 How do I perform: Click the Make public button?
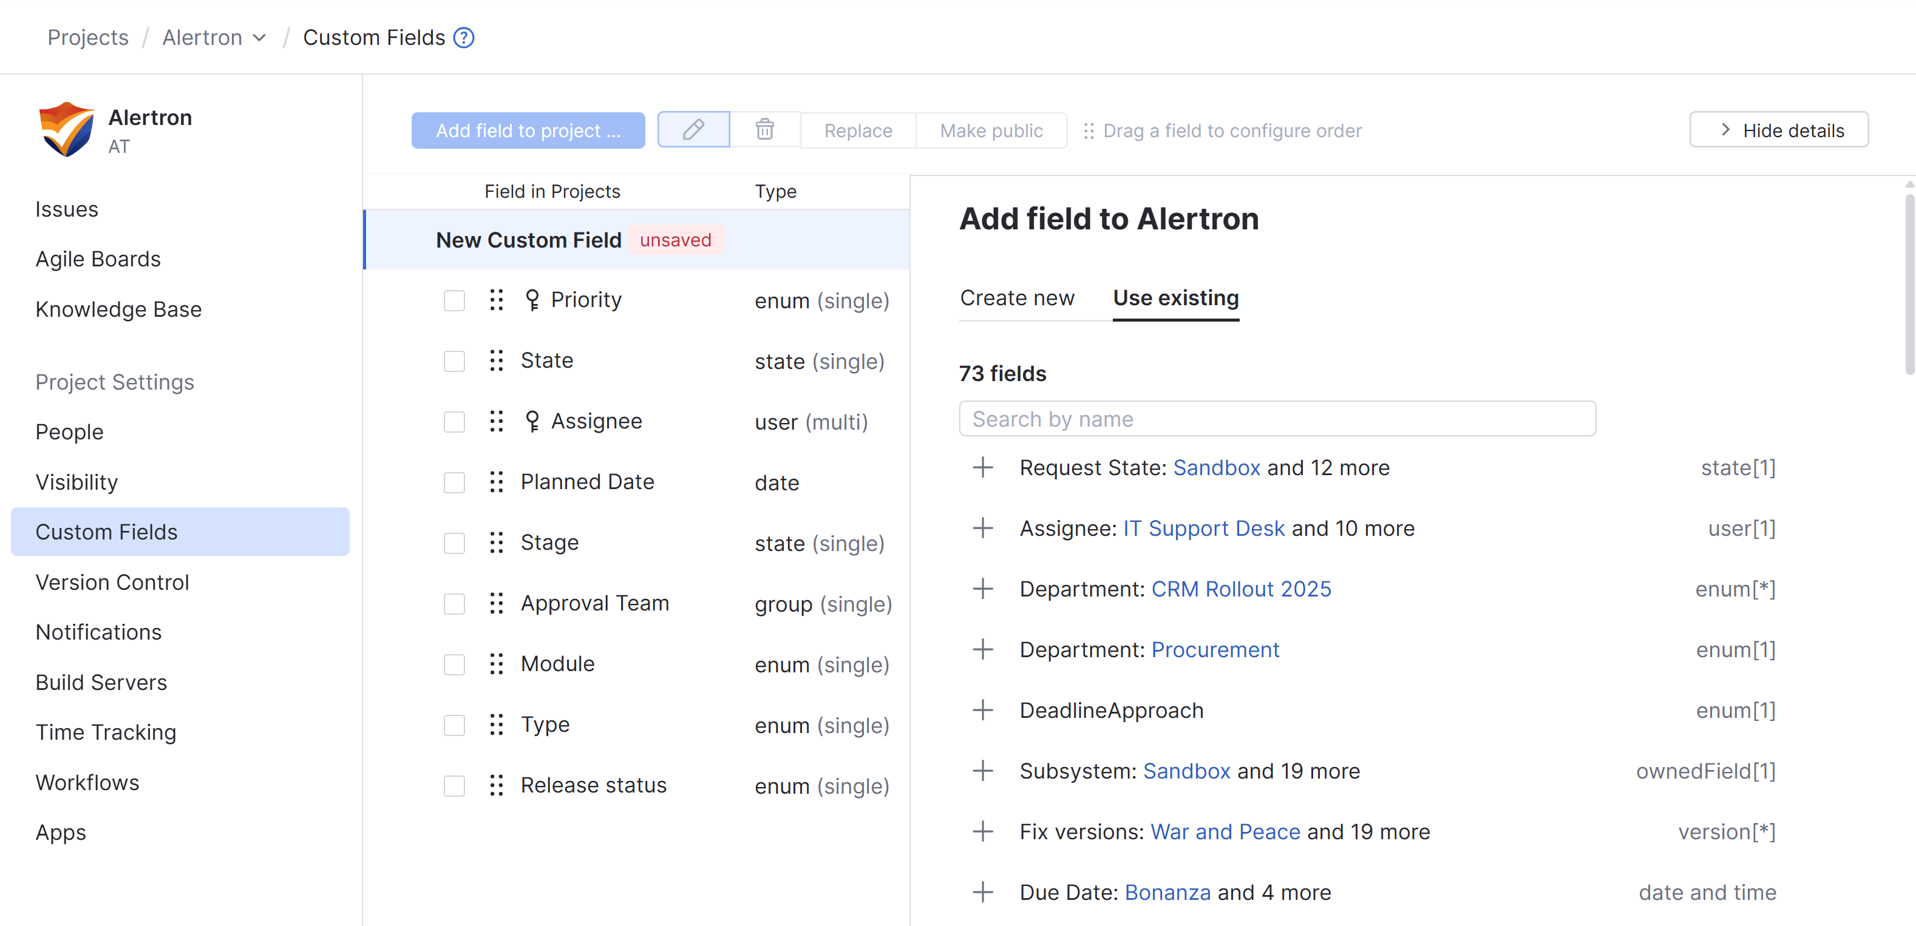click(991, 130)
